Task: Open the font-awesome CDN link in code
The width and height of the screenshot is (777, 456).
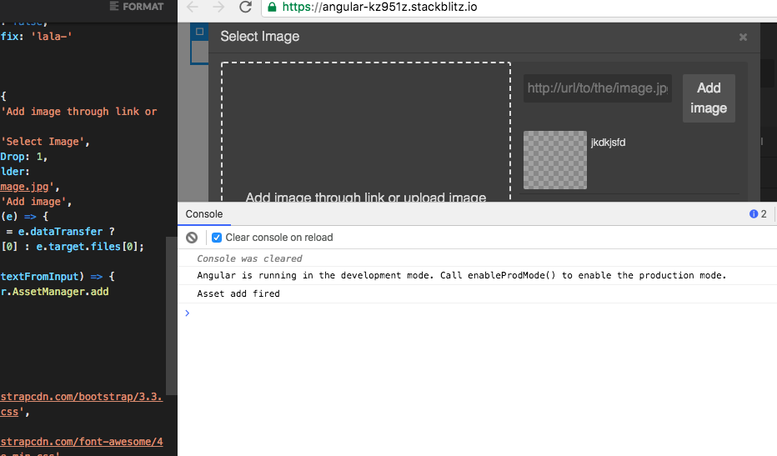Action: pyautogui.click(x=81, y=442)
